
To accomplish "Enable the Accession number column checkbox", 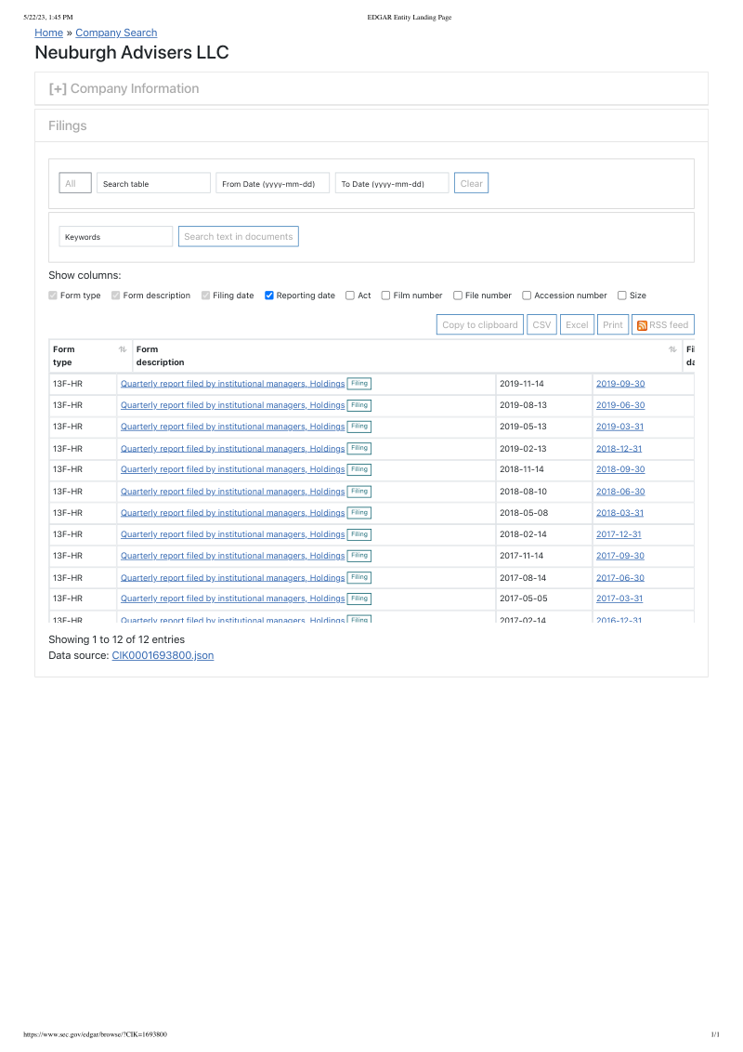I will point(528,296).
